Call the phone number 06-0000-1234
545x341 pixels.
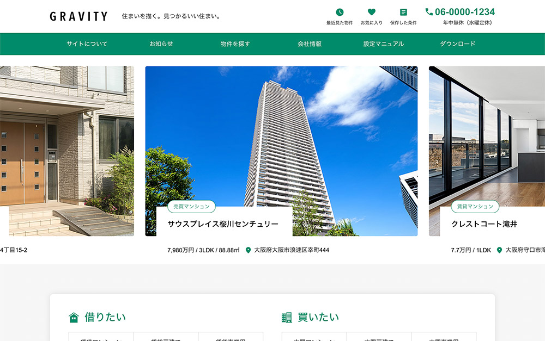tap(465, 12)
